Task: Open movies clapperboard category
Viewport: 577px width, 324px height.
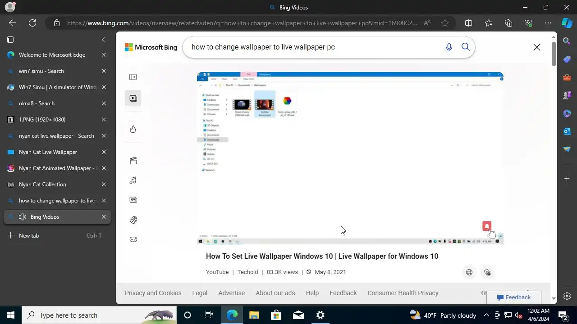Action: tap(133, 161)
